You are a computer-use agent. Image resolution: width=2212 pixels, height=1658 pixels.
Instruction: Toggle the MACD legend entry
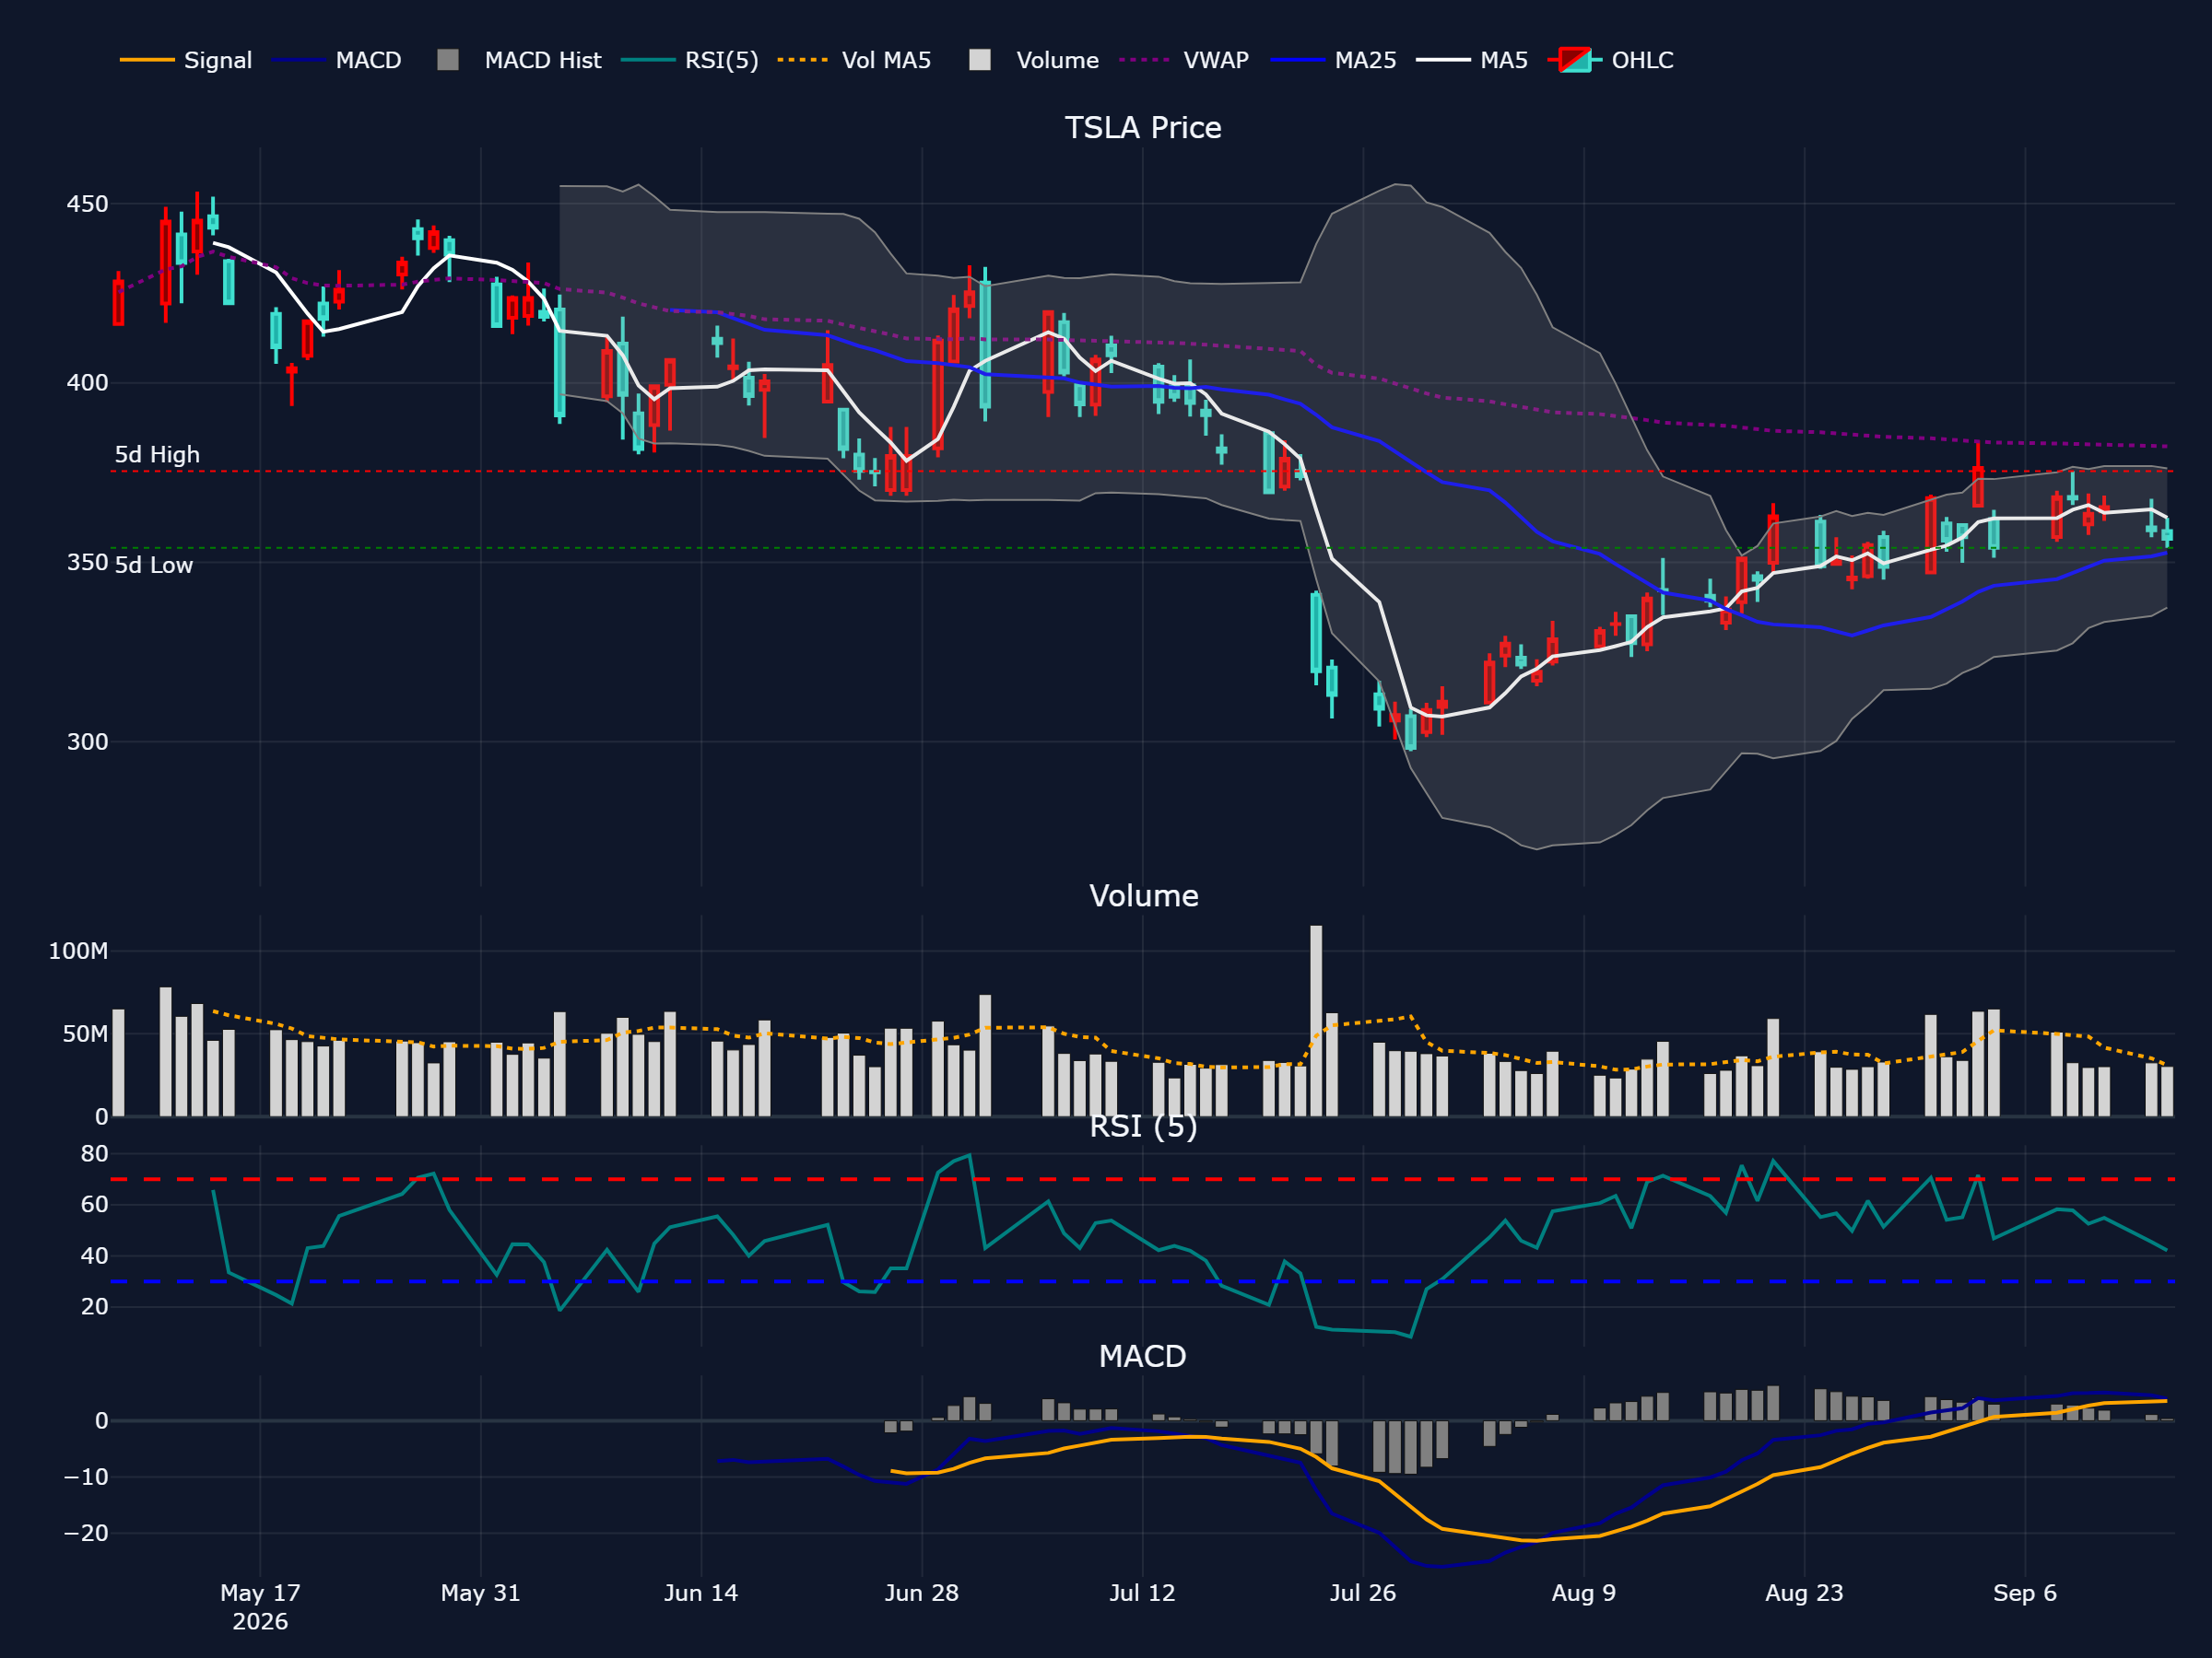[337, 60]
